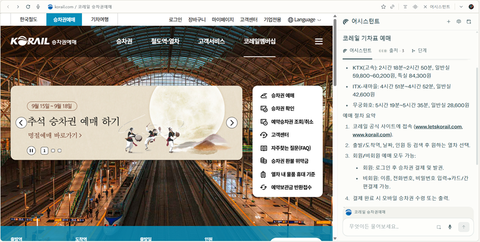Open the 장바구니 cart link
Image resolution: width=480 pixels, height=242 pixels.
click(x=197, y=20)
